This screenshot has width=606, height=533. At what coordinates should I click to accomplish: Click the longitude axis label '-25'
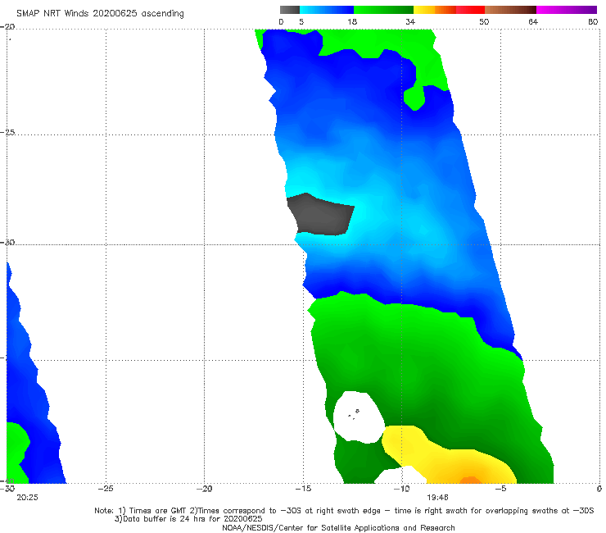pos(106,489)
